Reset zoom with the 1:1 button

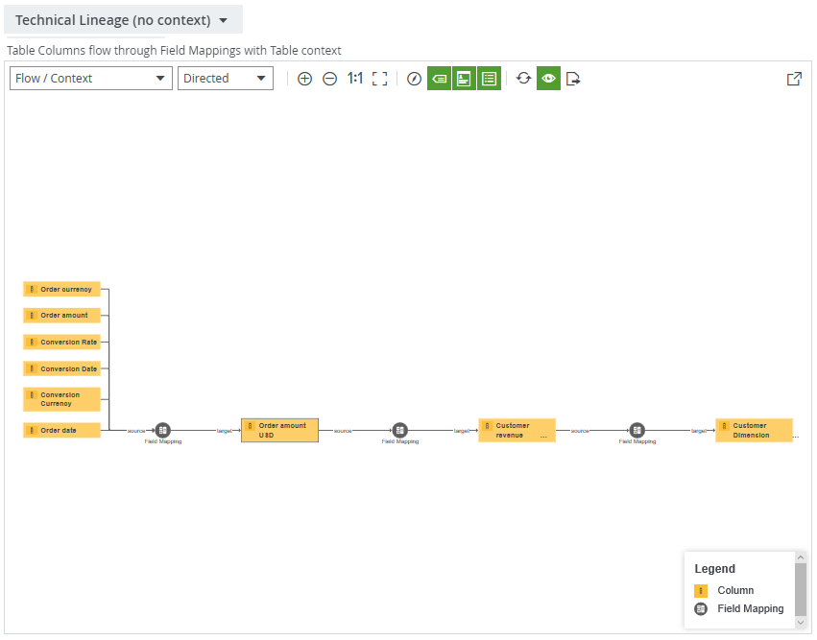[354, 79]
